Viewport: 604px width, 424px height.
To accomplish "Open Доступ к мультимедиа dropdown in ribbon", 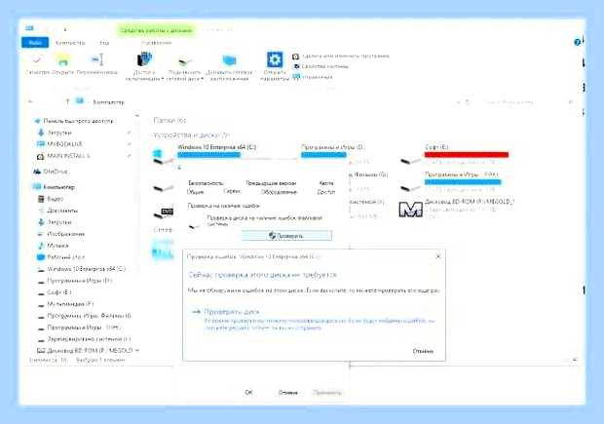I will 144,66.
